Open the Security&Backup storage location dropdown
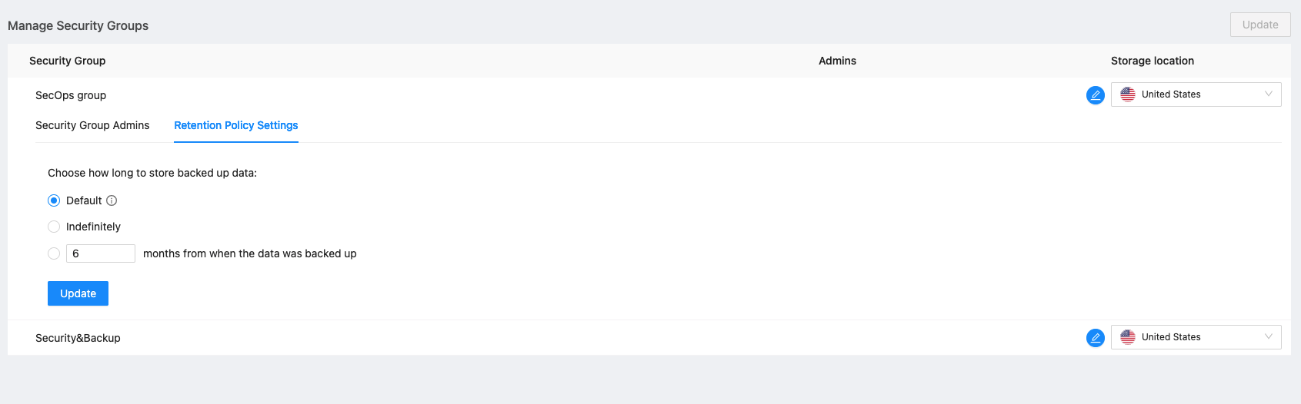Screen dimensions: 1301x404 1196,337
